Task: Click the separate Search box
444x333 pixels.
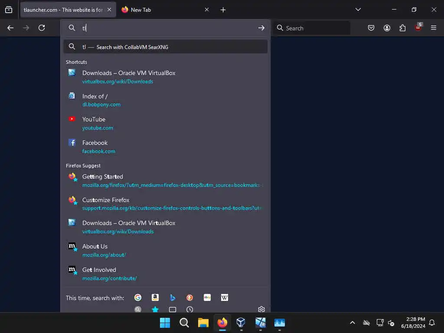Action: pos(311,28)
